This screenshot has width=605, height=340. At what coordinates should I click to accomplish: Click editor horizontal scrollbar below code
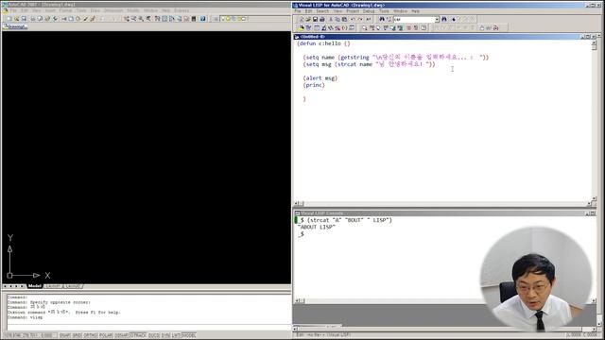point(443,204)
